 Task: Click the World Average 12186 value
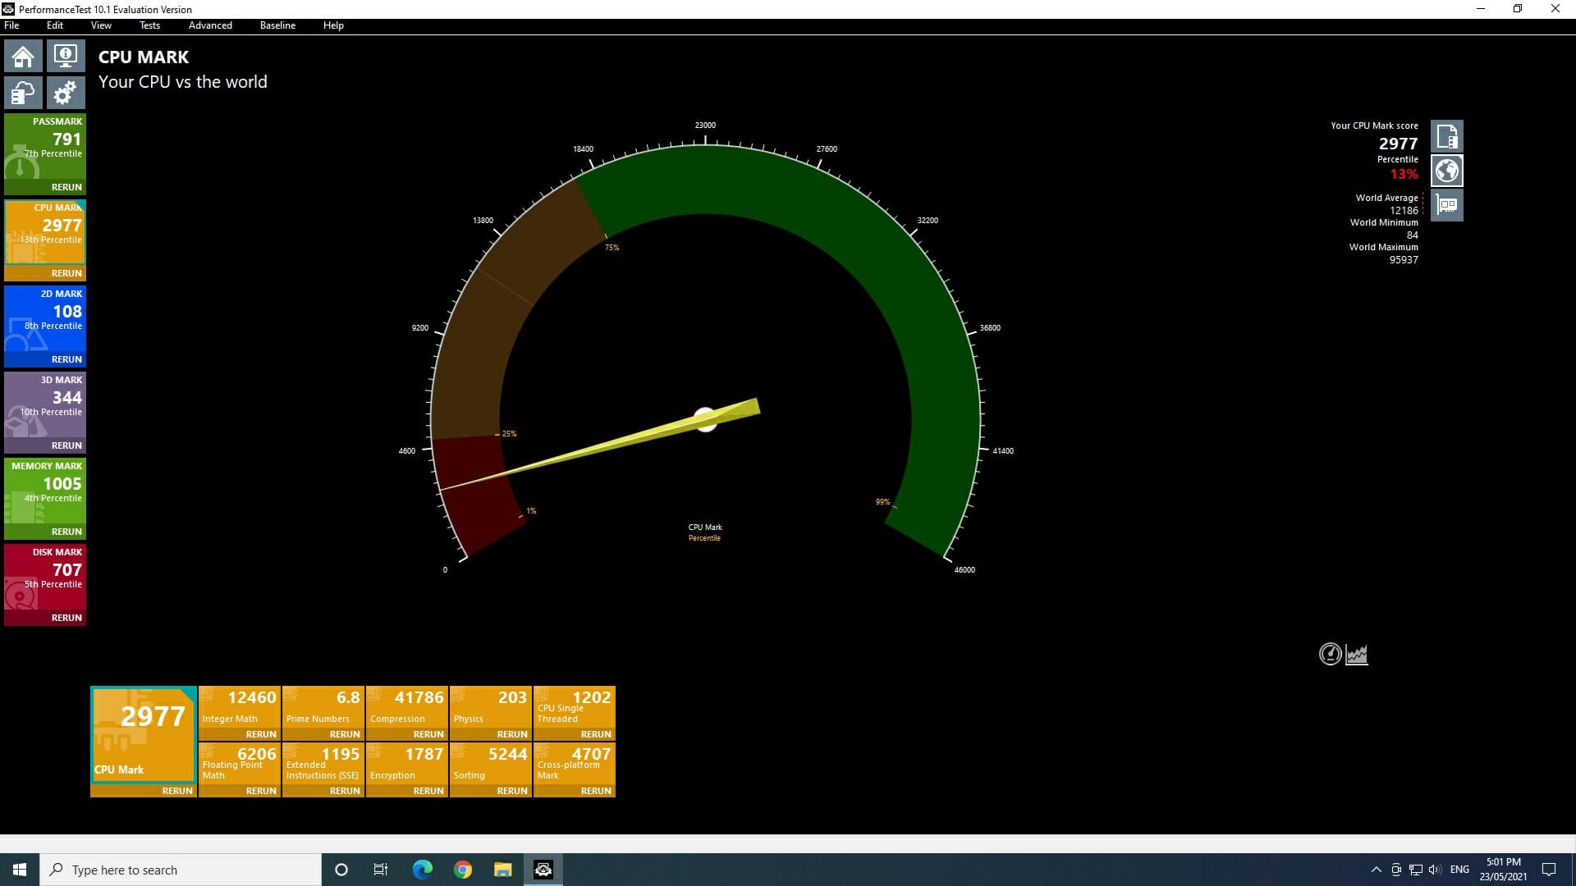point(1404,210)
